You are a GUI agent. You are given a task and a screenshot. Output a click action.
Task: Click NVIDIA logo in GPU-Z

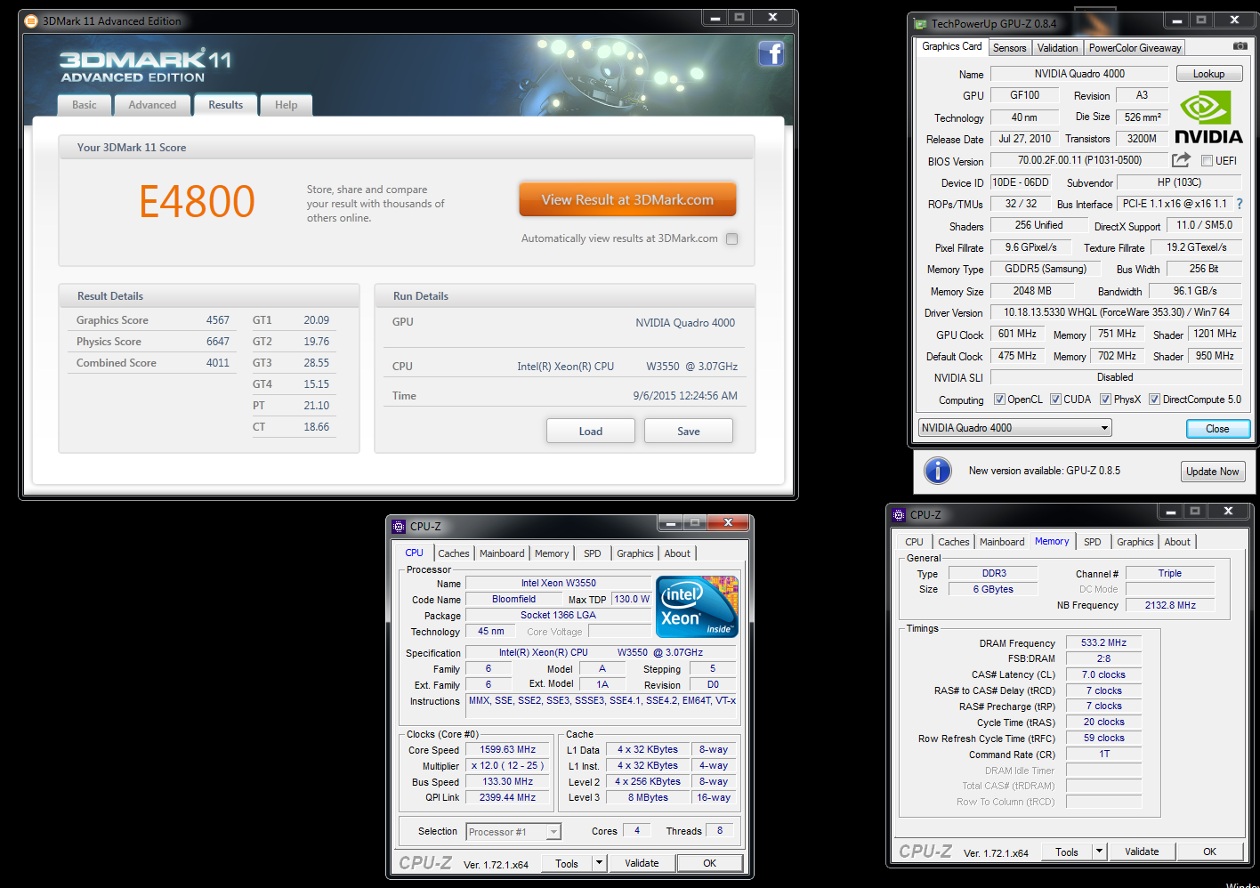click(1207, 118)
